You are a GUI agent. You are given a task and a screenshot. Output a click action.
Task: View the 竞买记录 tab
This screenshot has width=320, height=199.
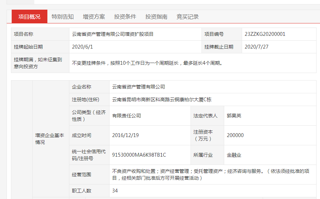tap(187, 17)
